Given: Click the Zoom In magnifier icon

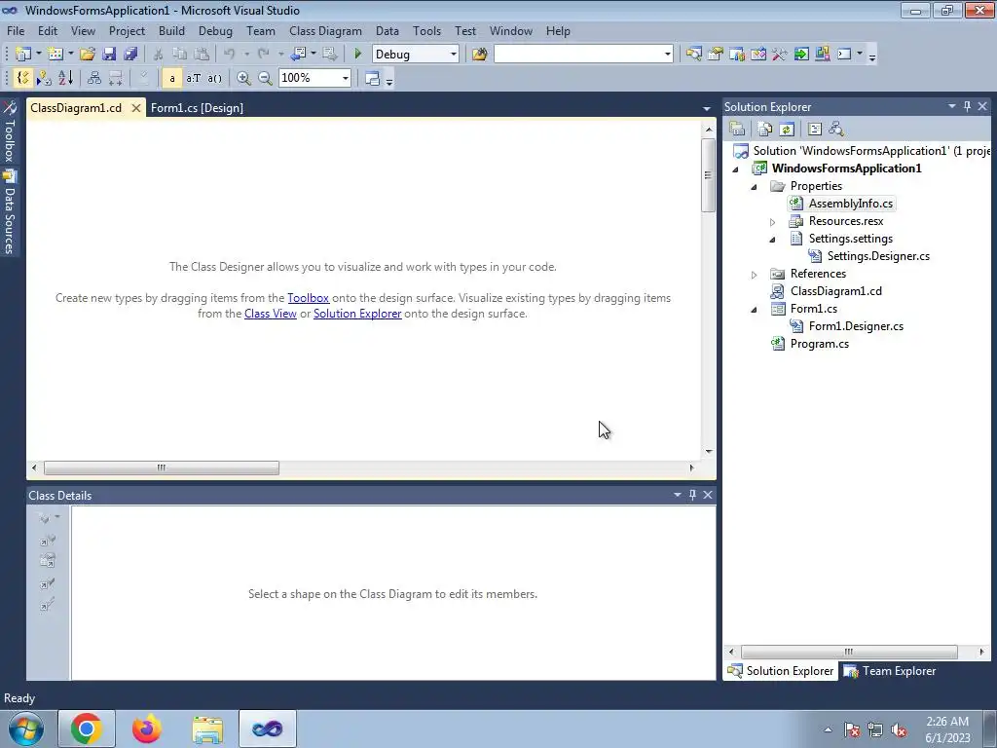Looking at the screenshot, I should [x=242, y=78].
